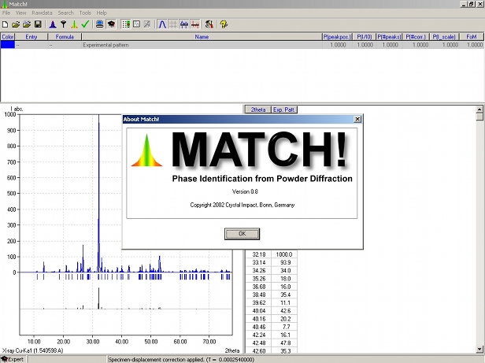Sort by the Name column header

[x=202, y=37]
